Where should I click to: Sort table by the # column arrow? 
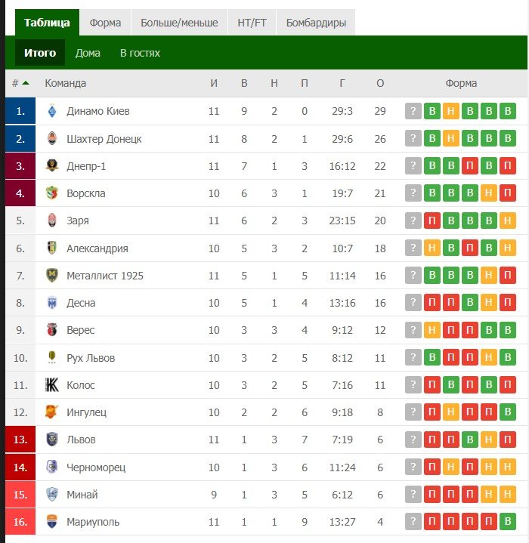pos(26,83)
